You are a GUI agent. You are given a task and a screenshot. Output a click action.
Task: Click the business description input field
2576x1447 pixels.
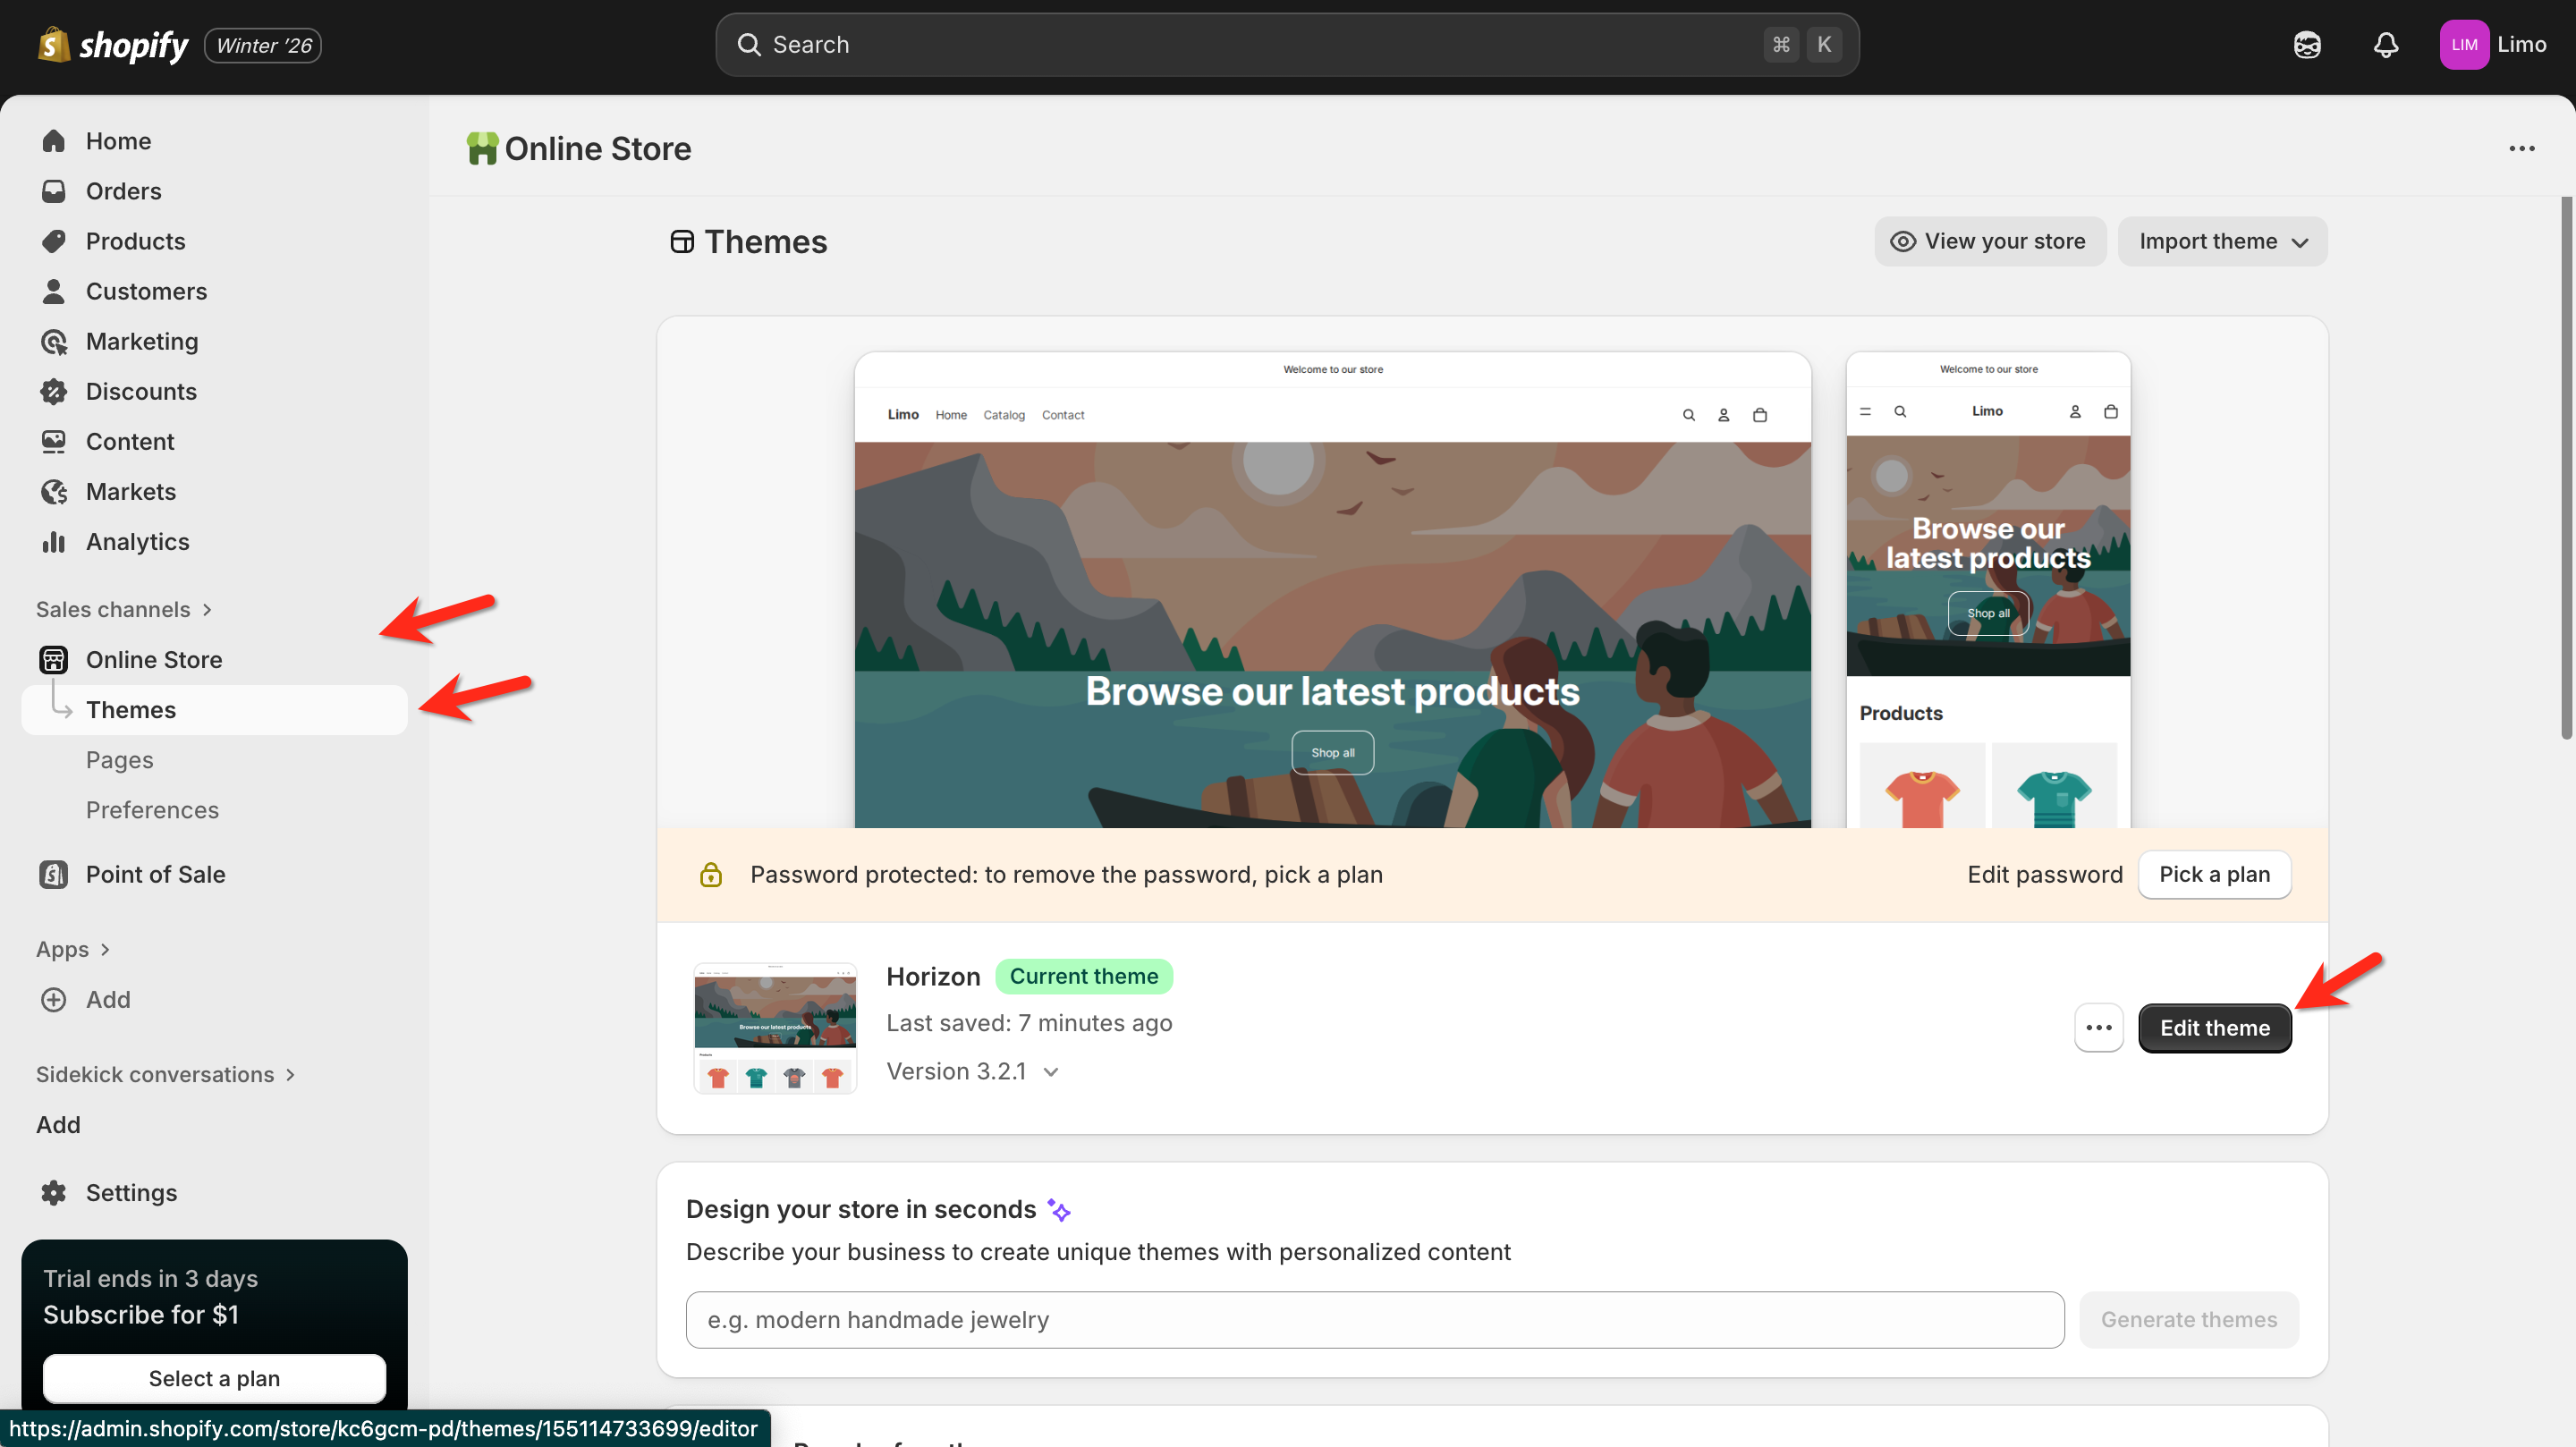1370,1319
